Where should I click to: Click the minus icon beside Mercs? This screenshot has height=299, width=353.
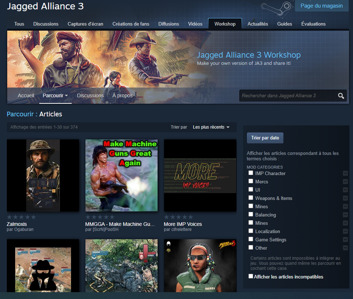click(x=345, y=182)
